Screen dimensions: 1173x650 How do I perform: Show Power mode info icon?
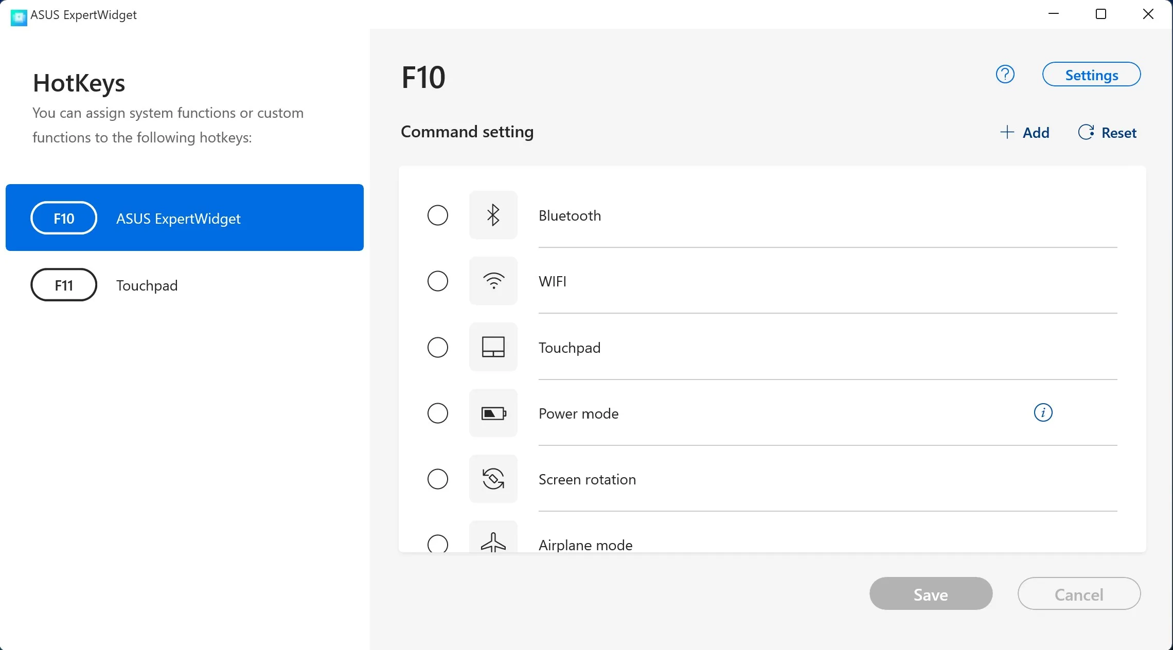coord(1043,412)
